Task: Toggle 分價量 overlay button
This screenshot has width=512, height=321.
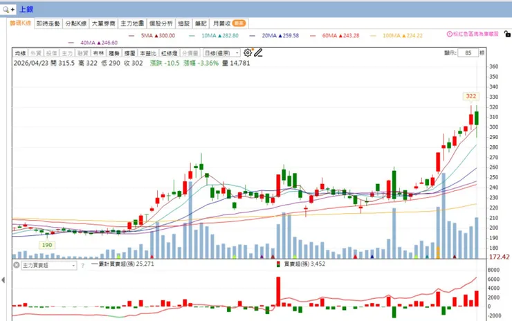Action: click(x=190, y=53)
